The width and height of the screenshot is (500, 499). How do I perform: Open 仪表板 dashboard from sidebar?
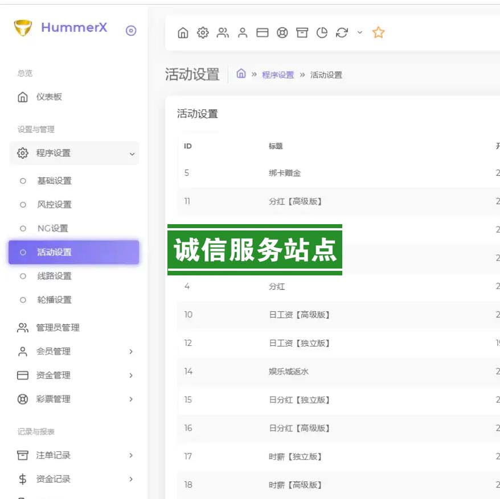click(49, 97)
